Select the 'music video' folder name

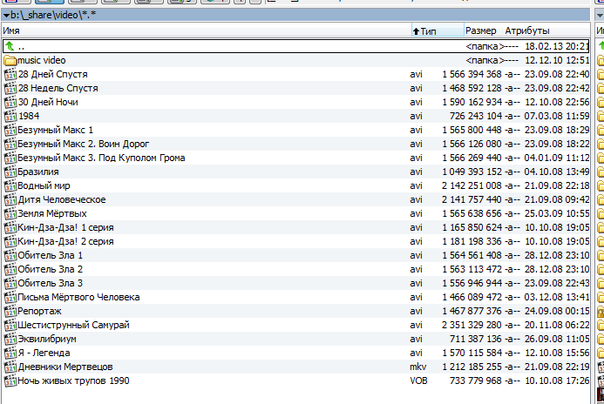click(42, 60)
